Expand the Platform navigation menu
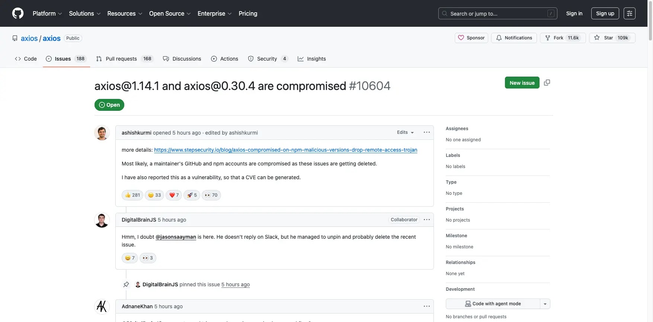The width and height of the screenshot is (653, 322). tap(47, 13)
